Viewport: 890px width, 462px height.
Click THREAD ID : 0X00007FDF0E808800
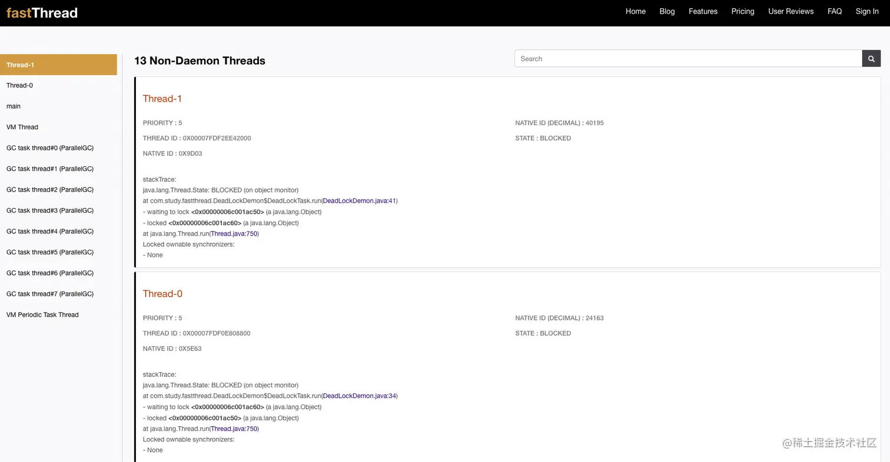197,333
